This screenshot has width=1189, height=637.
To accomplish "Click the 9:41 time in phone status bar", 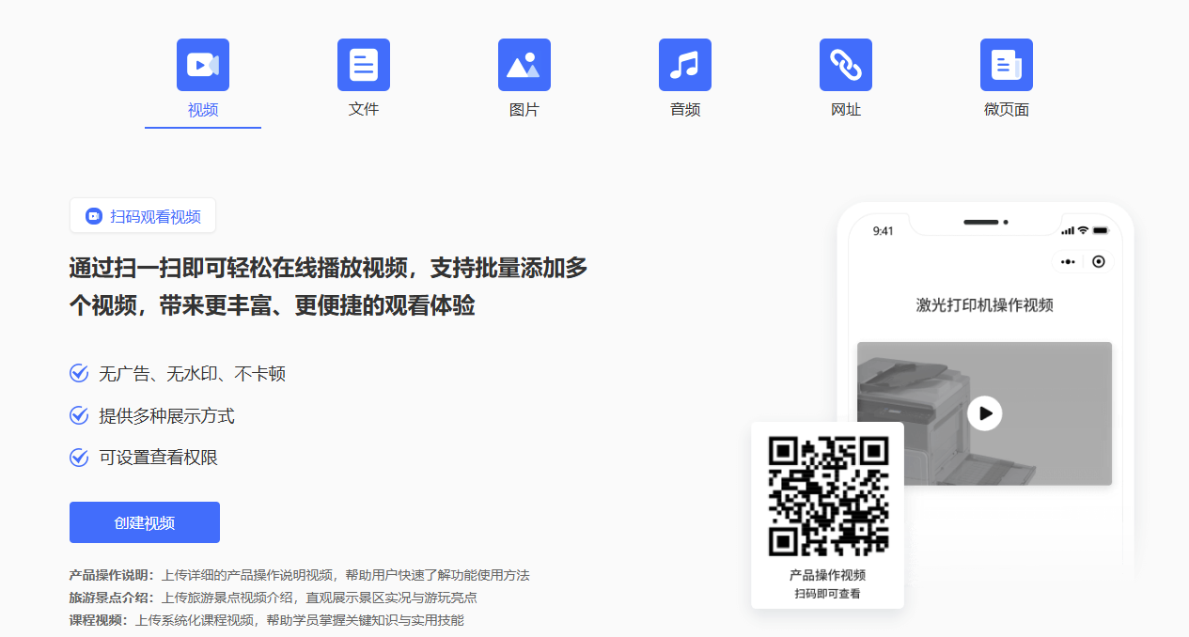I will tap(884, 231).
